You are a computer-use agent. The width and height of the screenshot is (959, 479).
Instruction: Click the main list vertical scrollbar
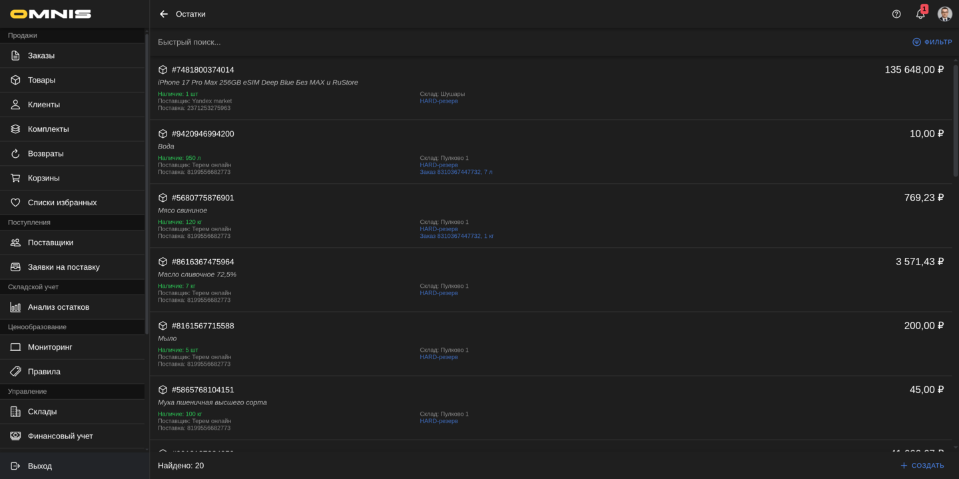coord(955,120)
